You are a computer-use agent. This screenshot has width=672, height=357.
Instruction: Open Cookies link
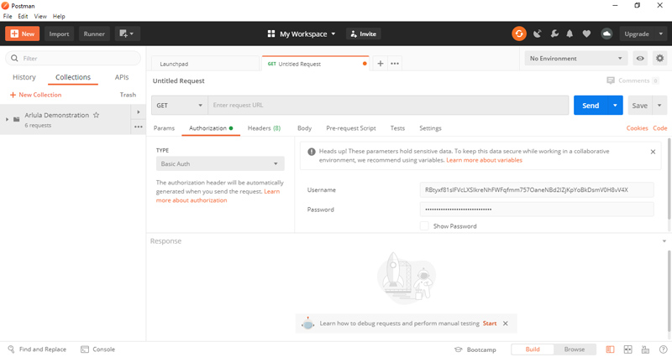tap(637, 128)
